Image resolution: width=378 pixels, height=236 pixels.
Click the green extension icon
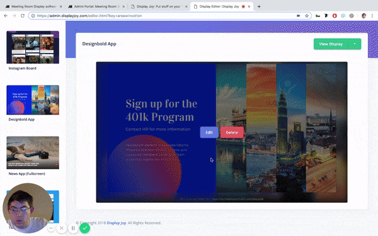point(318,16)
